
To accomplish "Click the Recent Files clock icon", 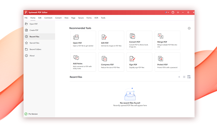I will [x=26, y=36].
